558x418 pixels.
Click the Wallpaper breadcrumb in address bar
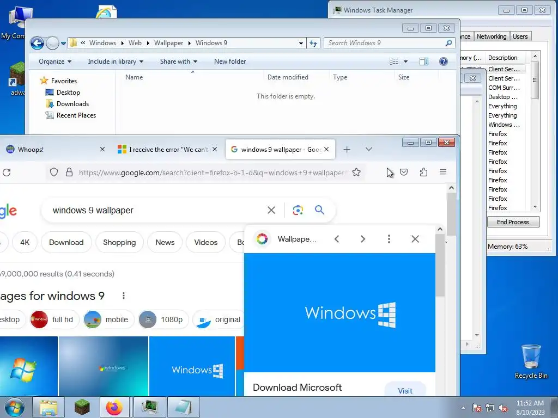168,43
